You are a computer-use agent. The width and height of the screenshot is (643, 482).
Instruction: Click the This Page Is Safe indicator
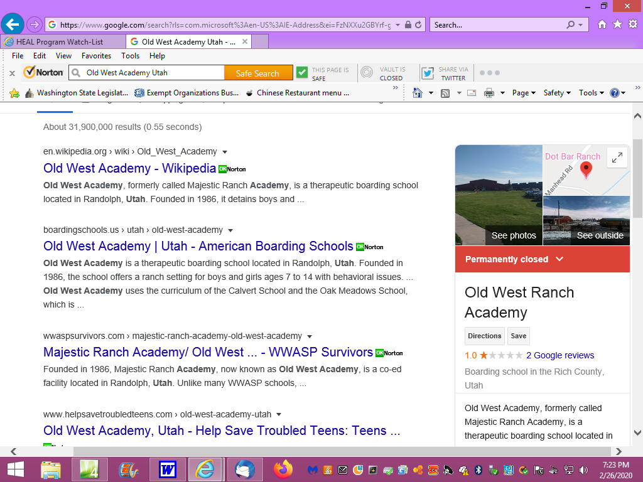323,73
